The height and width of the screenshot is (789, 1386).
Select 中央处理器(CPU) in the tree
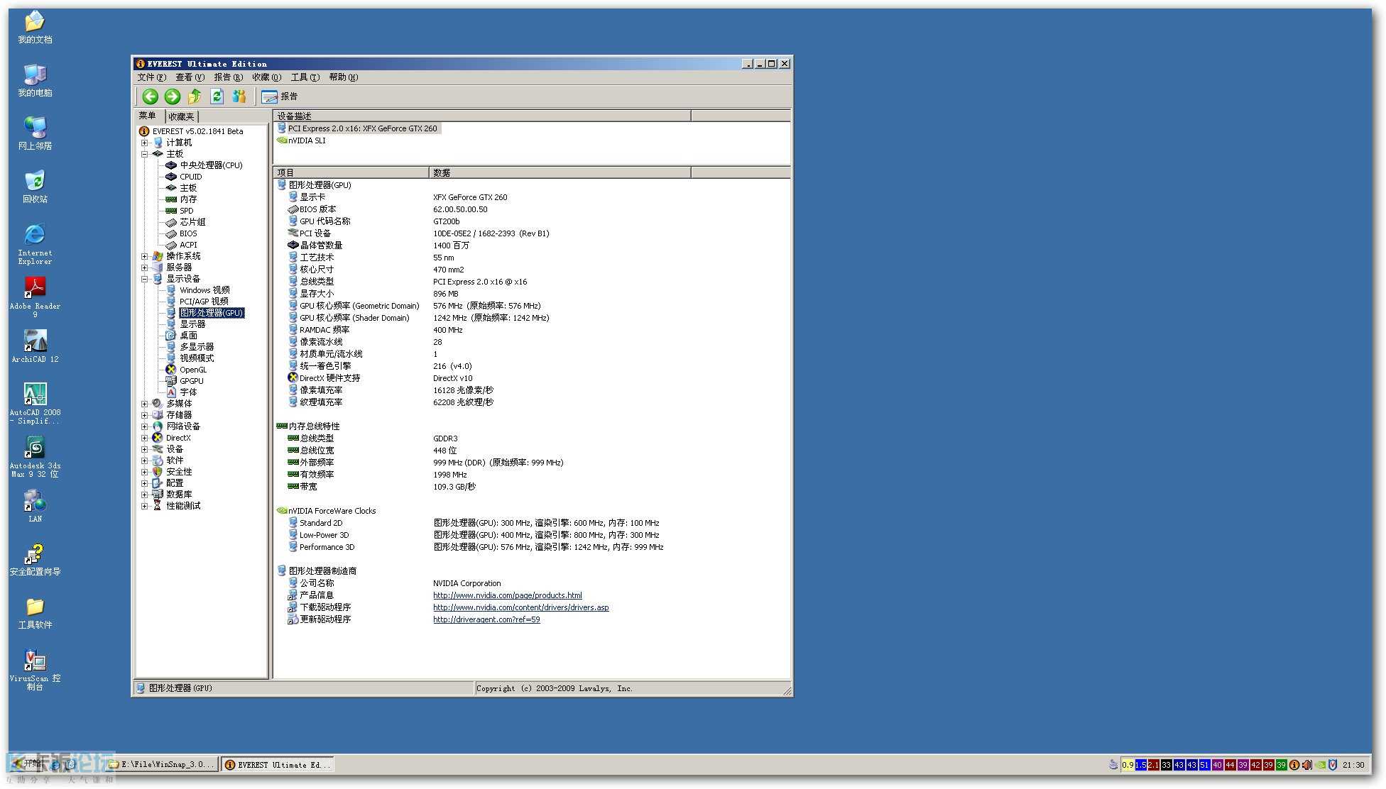tap(211, 165)
